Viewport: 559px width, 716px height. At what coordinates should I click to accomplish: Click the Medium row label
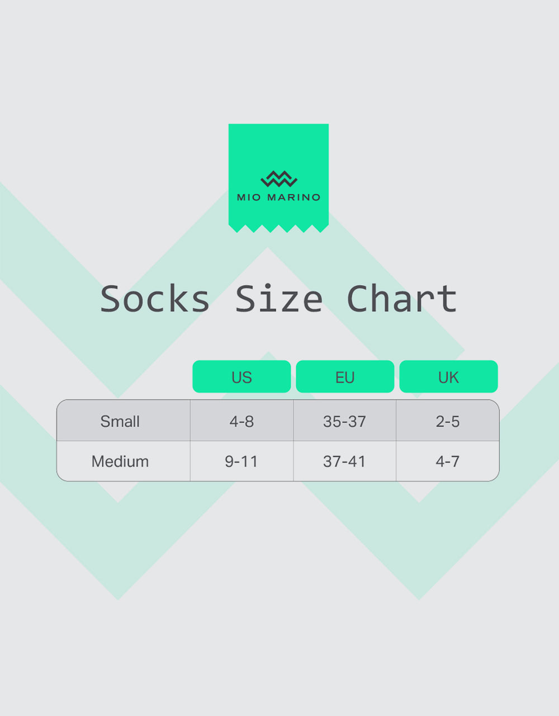(x=120, y=461)
